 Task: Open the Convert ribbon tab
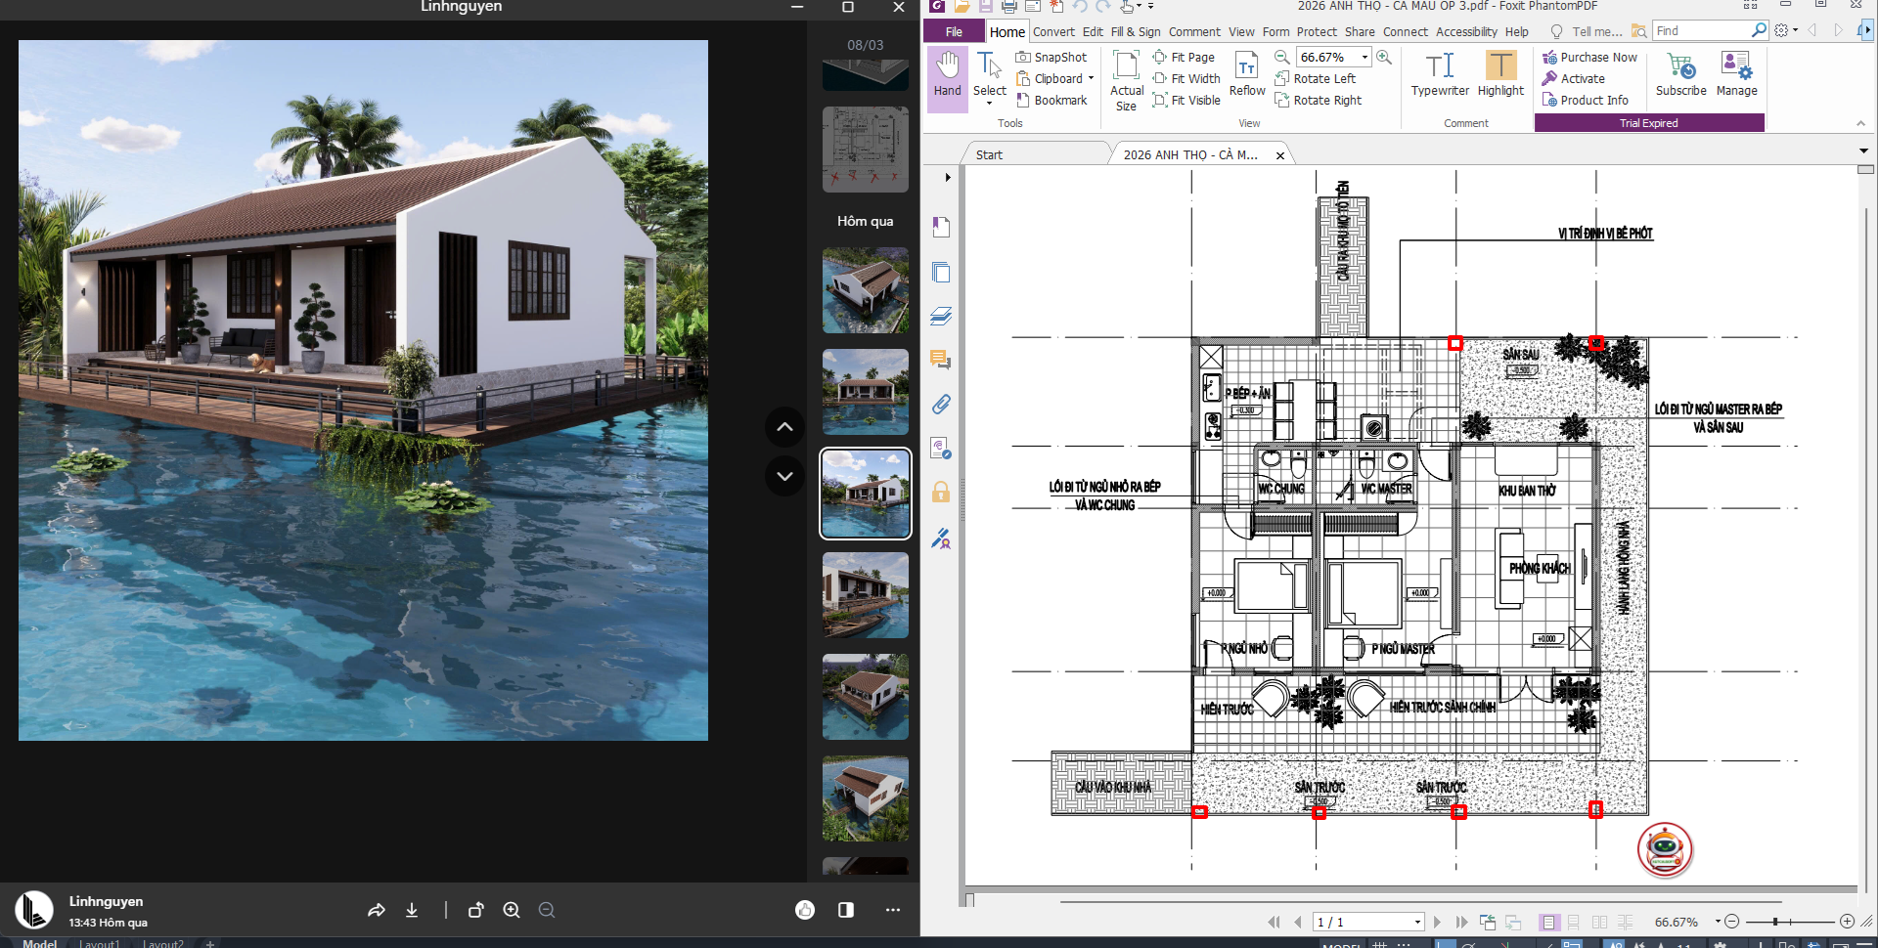tap(1053, 31)
